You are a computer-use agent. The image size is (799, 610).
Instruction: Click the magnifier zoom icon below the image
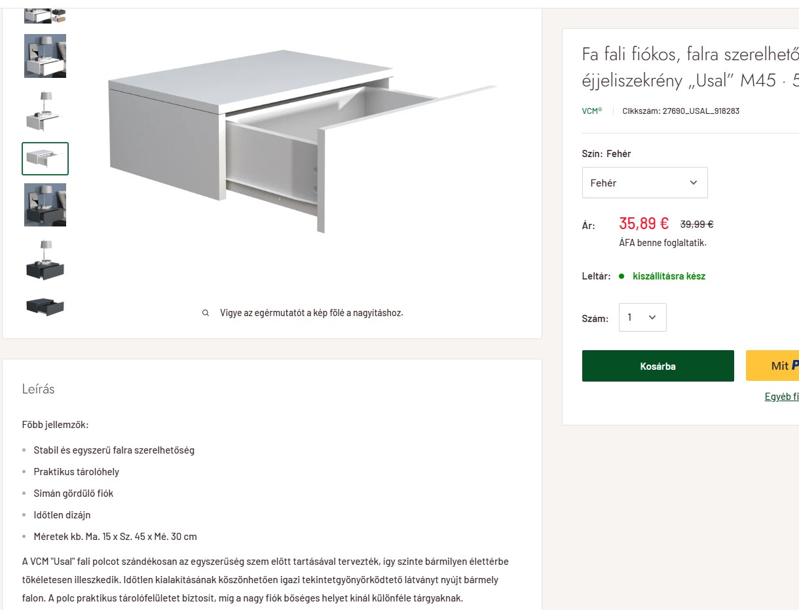point(206,313)
